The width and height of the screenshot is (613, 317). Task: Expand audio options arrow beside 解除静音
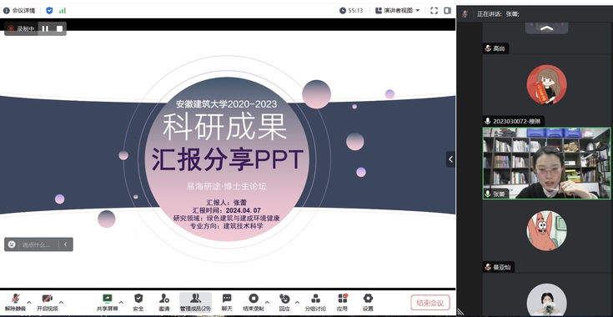pos(29,302)
